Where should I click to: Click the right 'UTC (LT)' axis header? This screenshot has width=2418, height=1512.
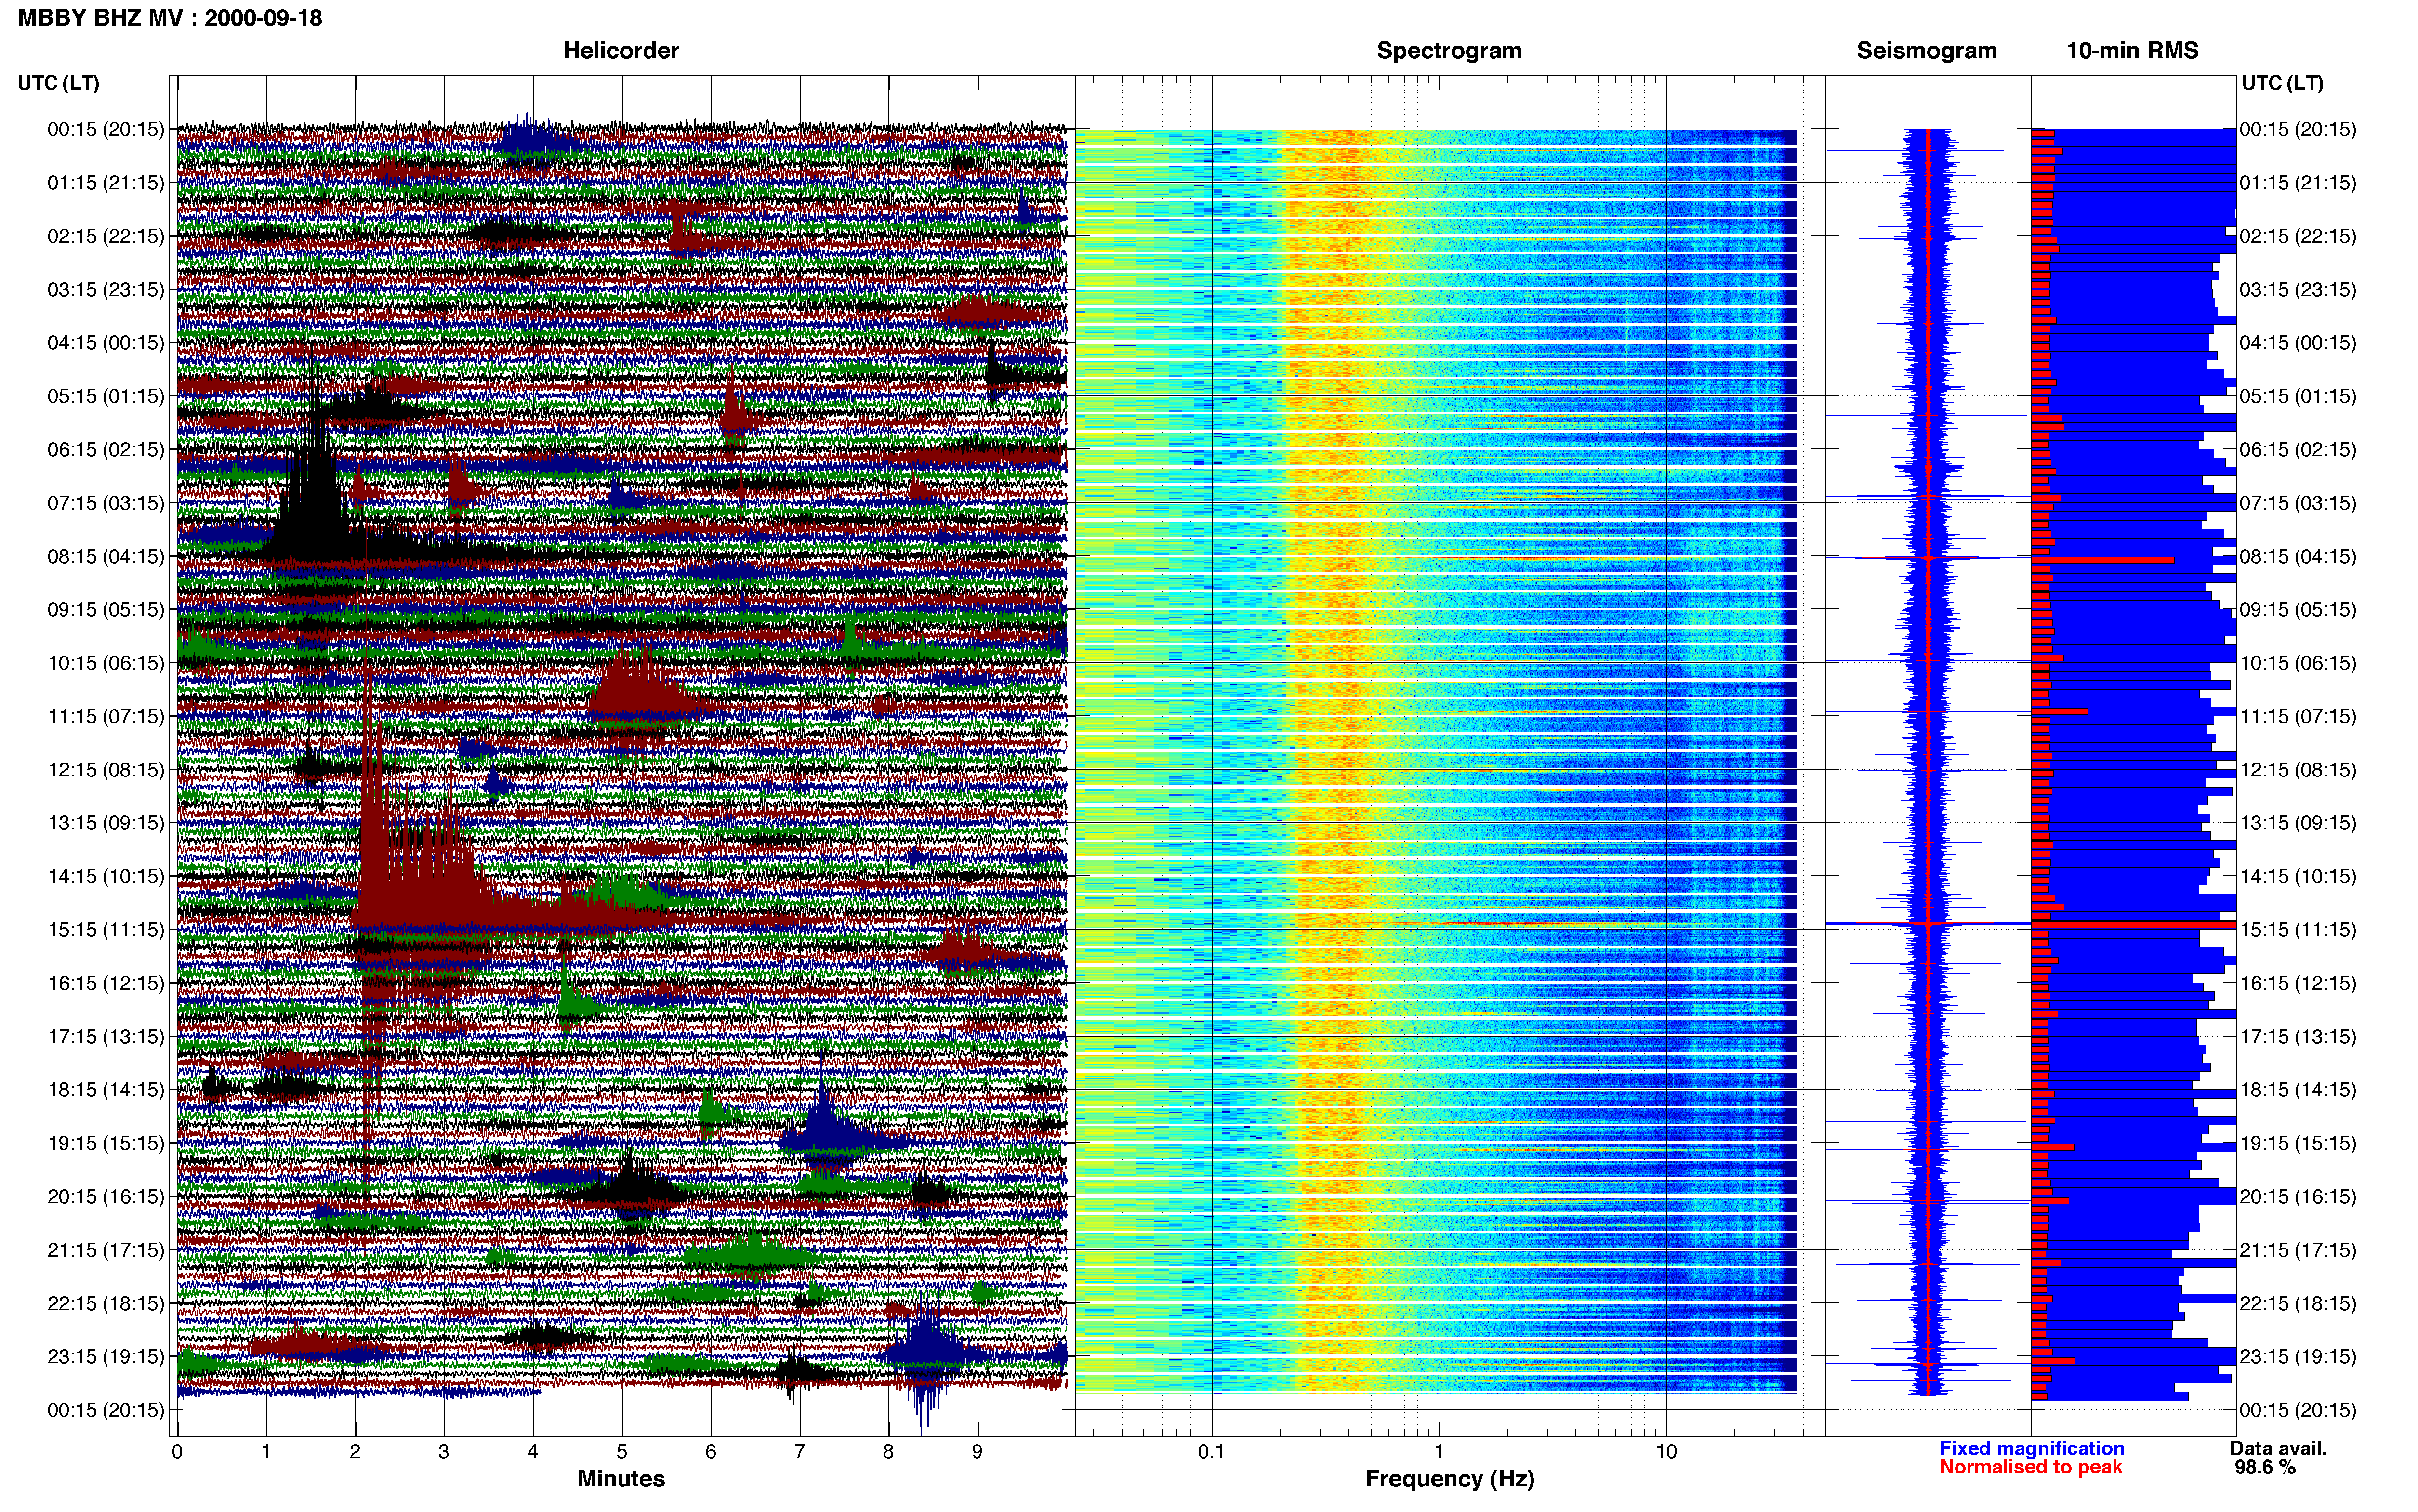coord(2282,83)
